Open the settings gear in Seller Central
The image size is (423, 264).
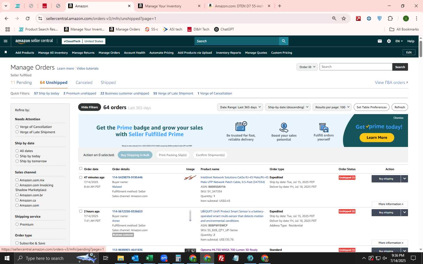pyautogui.click(x=389, y=41)
